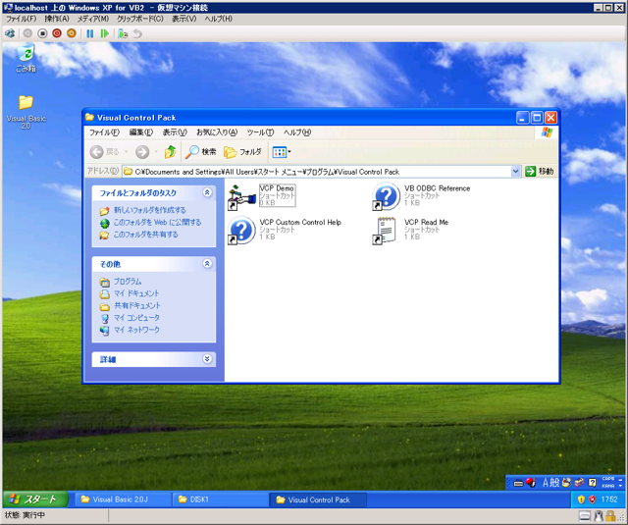Open the お気に入り(A) menu in Explorer
628x525 pixels.
(x=217, y=132)
